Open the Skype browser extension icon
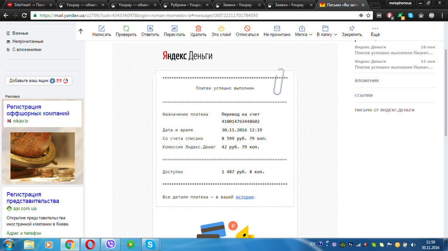 (x=410, y=15)
